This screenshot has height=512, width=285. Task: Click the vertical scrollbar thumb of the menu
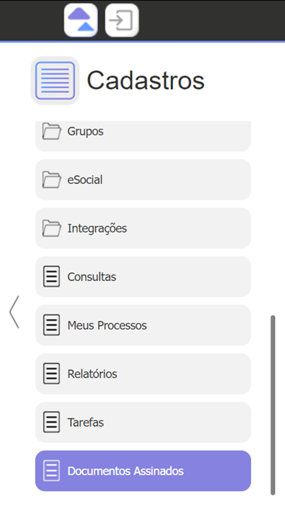coord(273,405)
